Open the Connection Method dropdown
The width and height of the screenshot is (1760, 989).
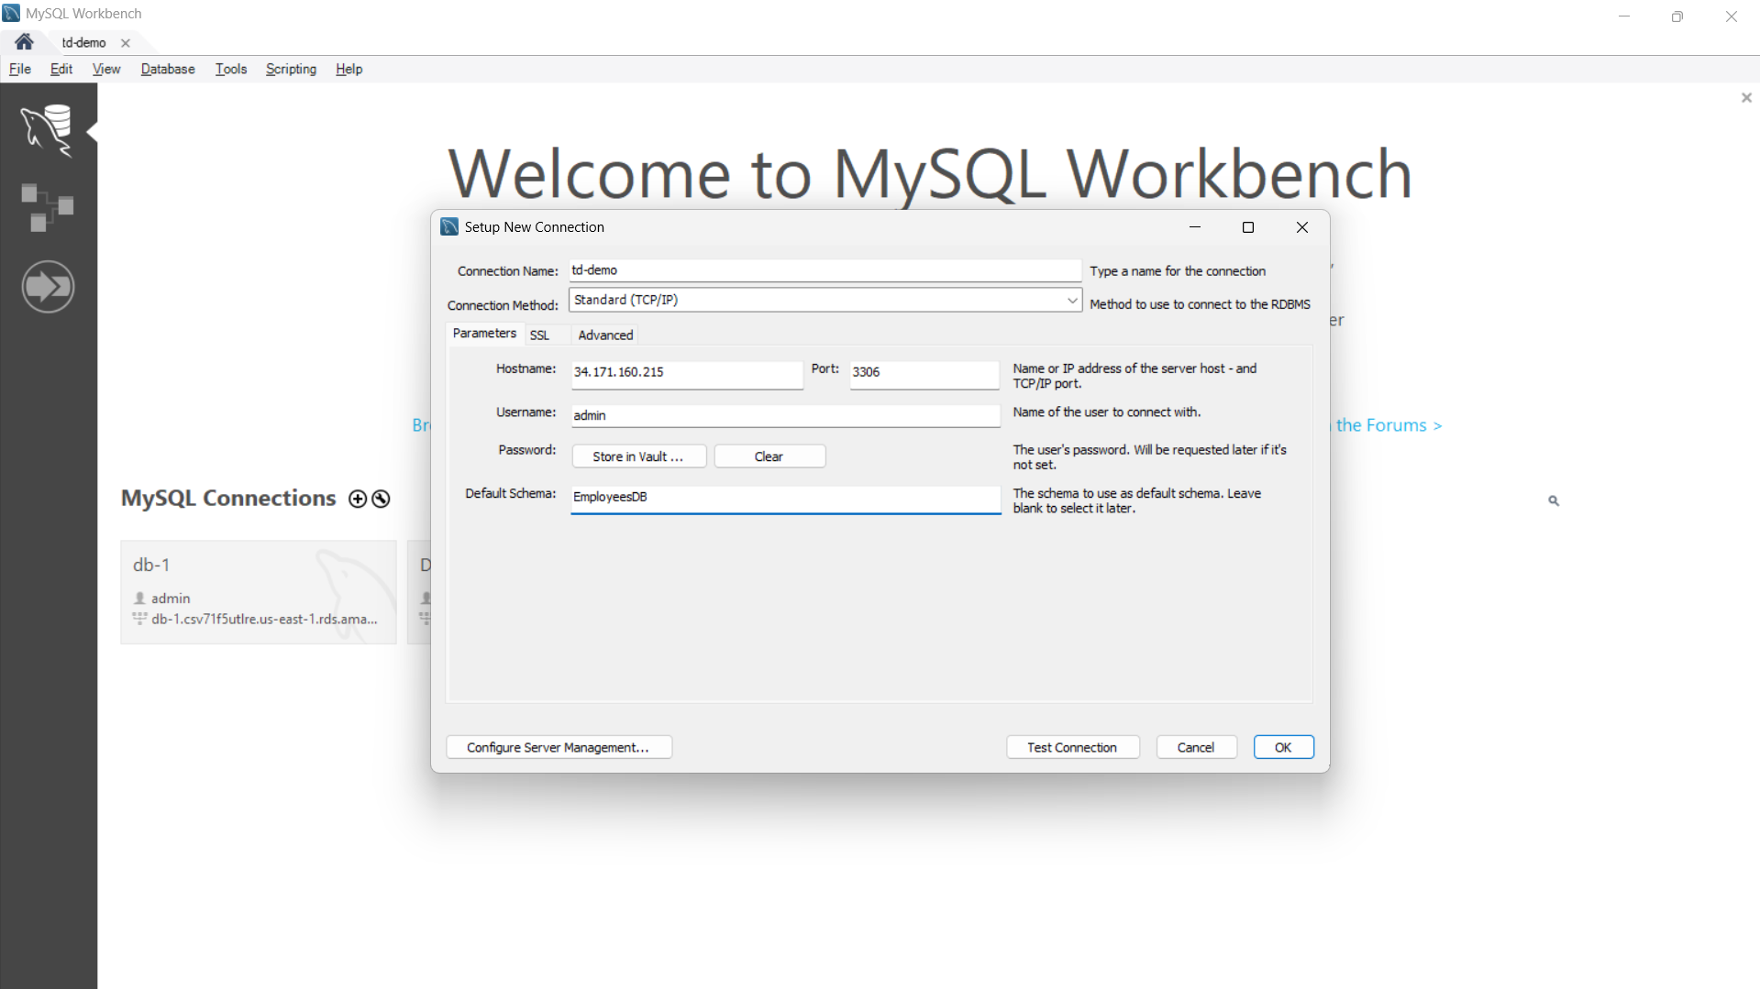[824, 300]
